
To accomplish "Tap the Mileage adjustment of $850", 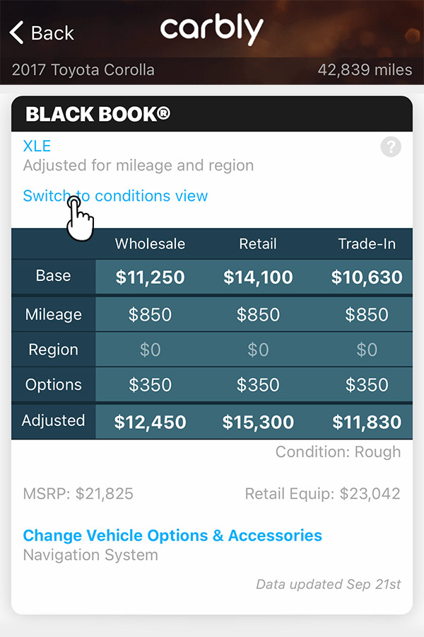I will (149, 314).
